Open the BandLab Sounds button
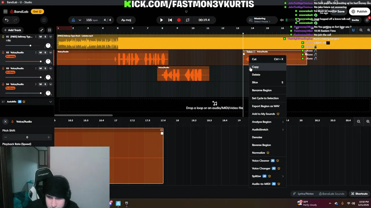This screenshot has width=371, height=208. [331, 194]
